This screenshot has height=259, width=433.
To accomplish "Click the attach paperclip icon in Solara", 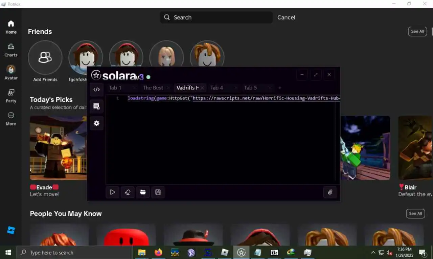I will pos(330,192).
